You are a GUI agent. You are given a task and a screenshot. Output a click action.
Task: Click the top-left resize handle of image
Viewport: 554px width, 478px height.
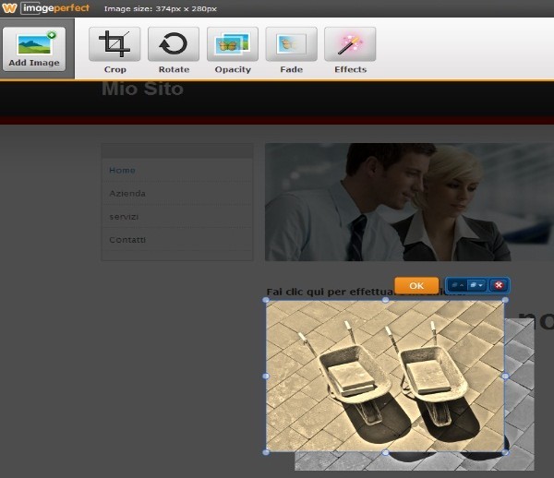pyautogui.click(x=267, y=301)
